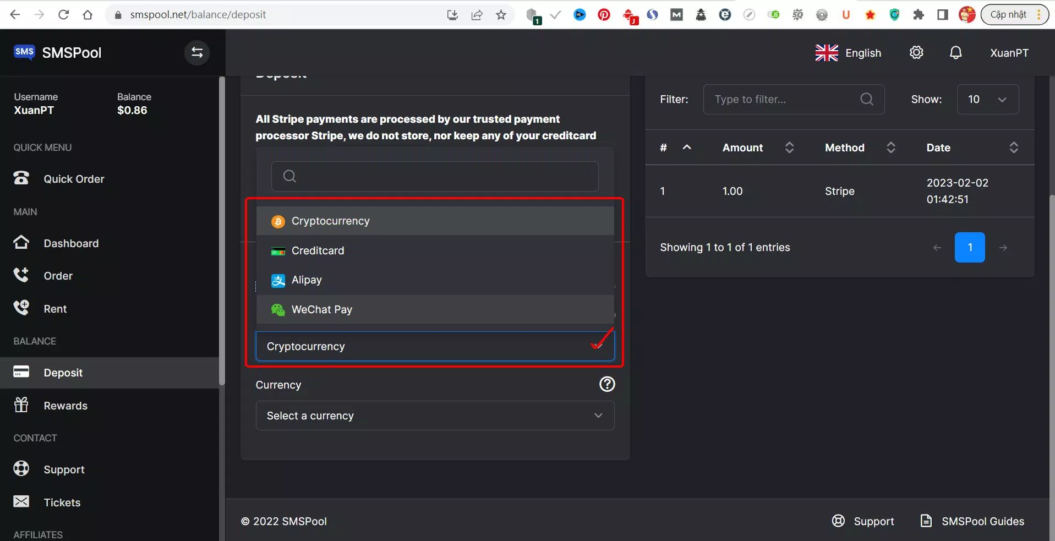The image size is (1055, 541).
Task: Open settings via the gear icon
Action: [x=916, y=53]
